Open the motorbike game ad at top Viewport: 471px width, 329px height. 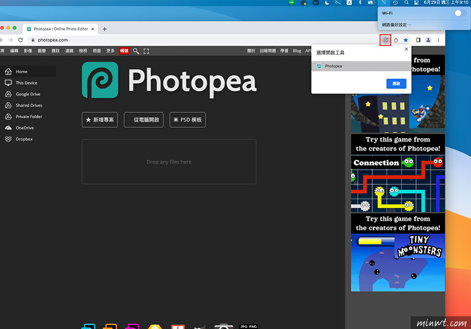pyautogui.click(x=398, y=94)
